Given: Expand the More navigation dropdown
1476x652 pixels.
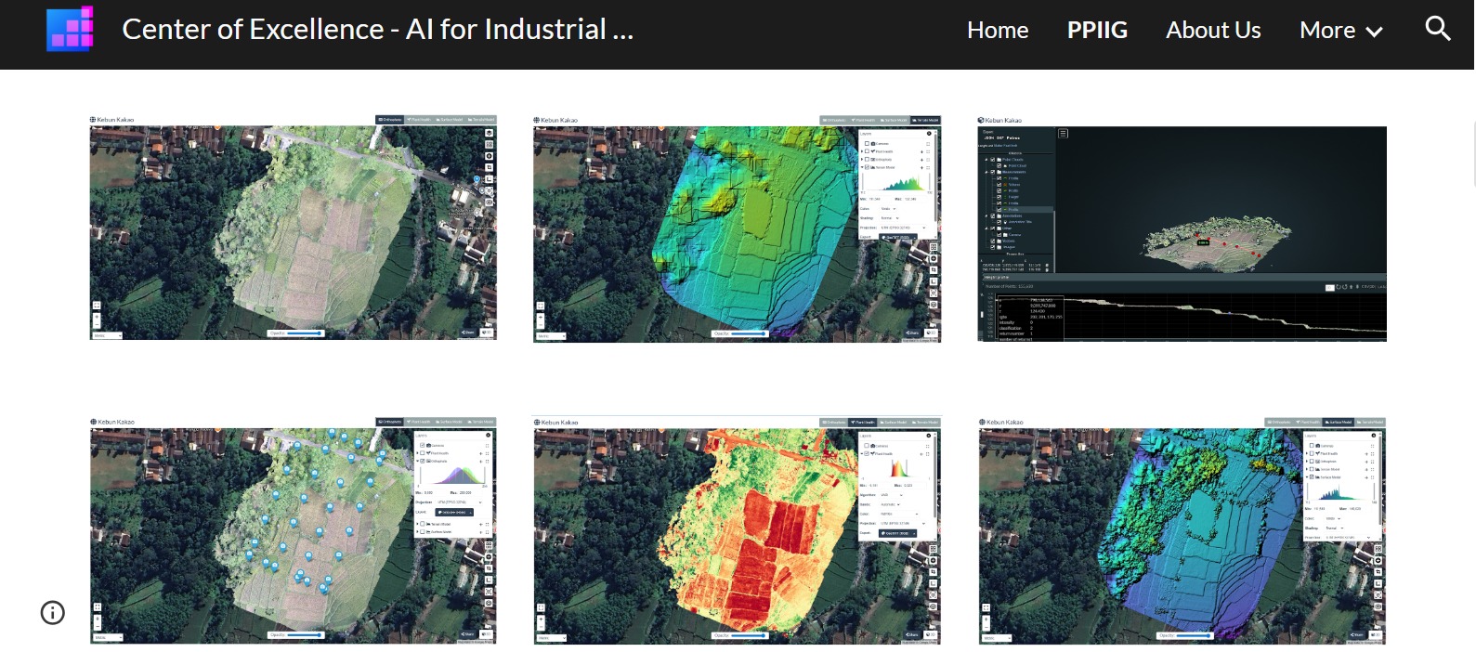Looking at the screenshot, I should click(x=1340, y=31).
